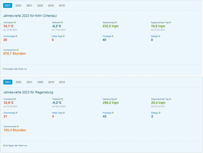Click check icon beside Heiße Tage in Ortenau panel
The width and height of the screenshot is (203, 153).
click(x=64, y=36)
